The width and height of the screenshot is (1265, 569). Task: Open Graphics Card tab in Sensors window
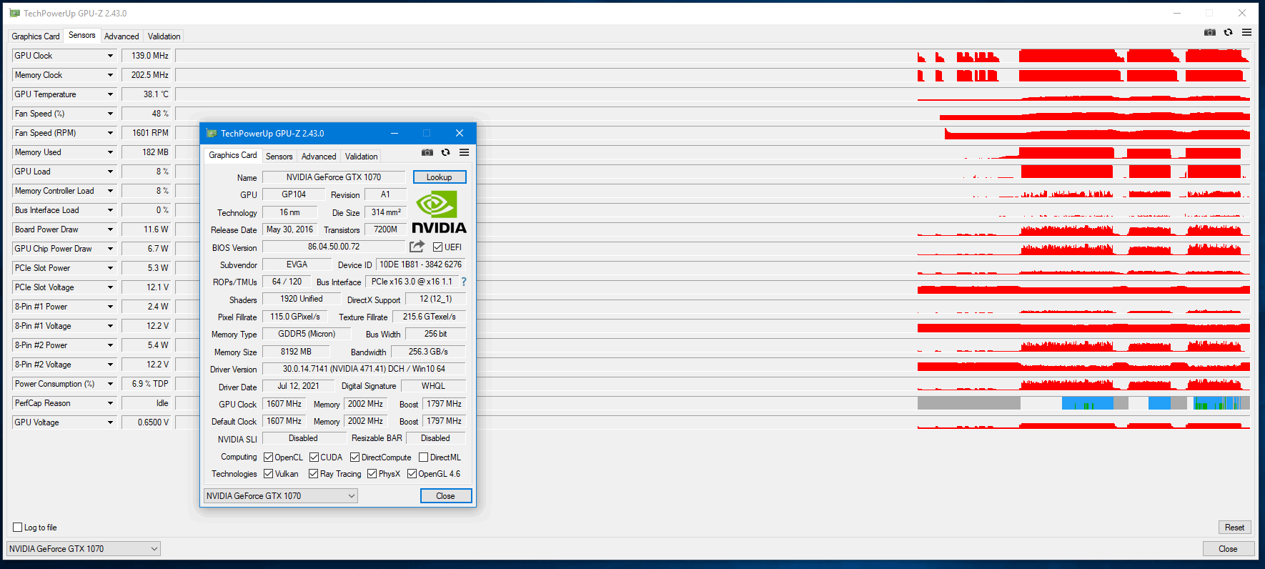click(x=36, y=36)
